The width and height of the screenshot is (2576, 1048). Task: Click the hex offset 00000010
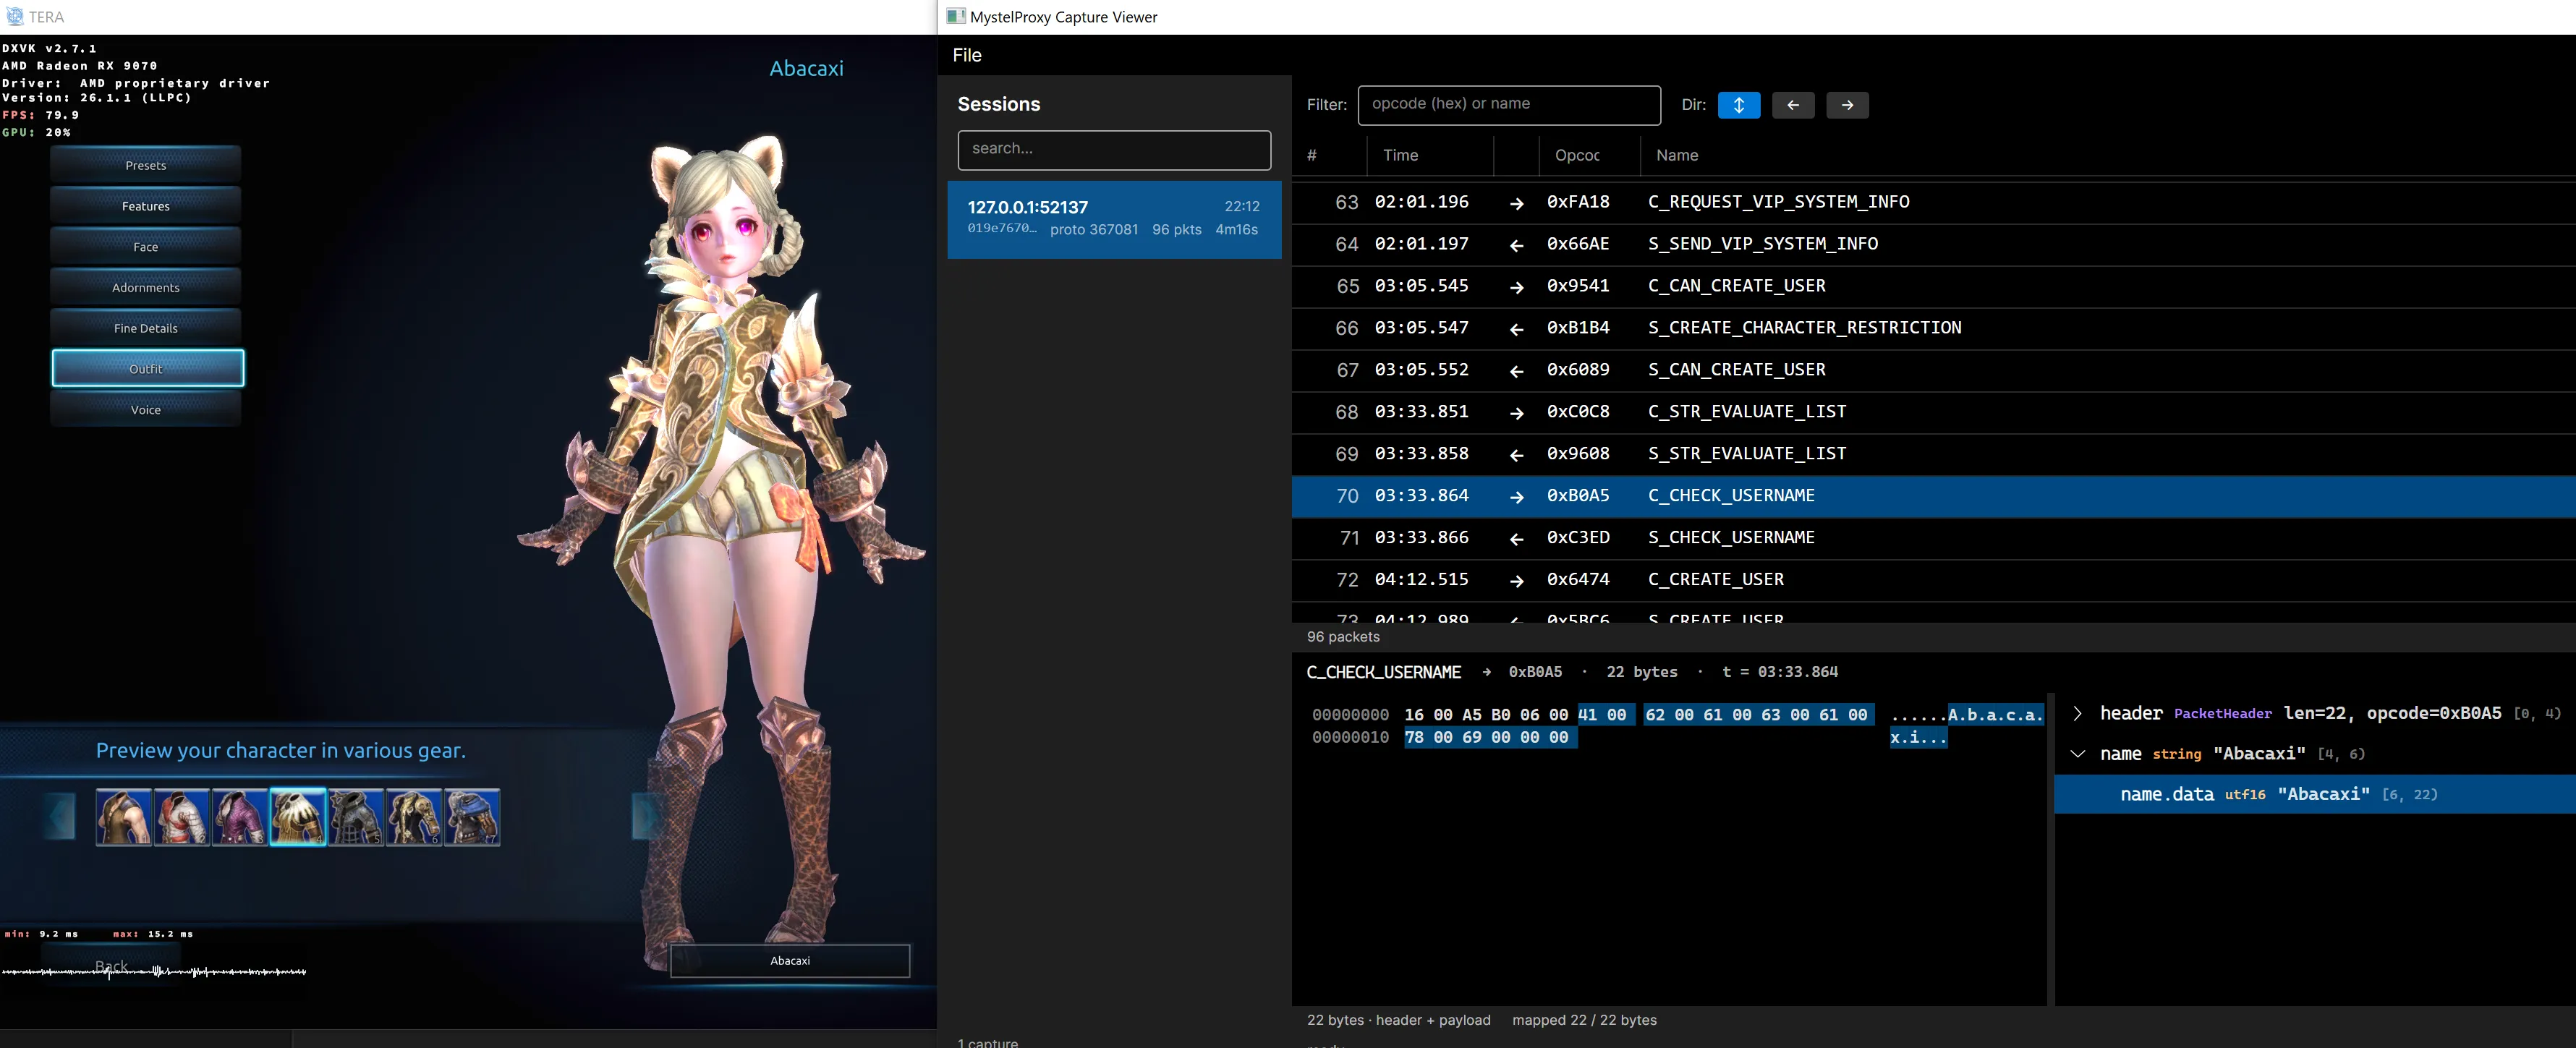click(1350, 737)
